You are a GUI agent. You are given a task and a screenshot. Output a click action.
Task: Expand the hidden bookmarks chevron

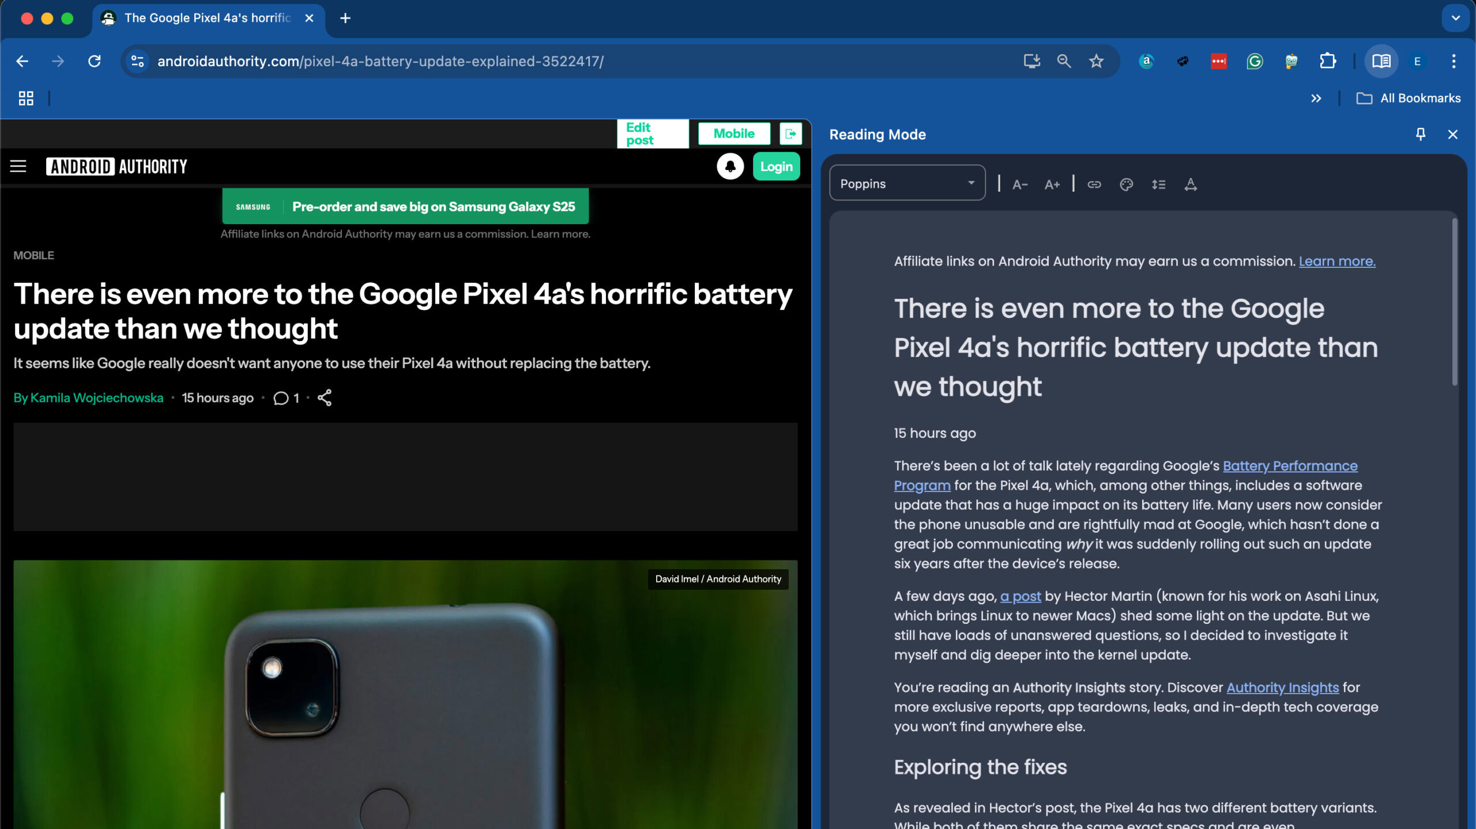(x=1316, y=99)
